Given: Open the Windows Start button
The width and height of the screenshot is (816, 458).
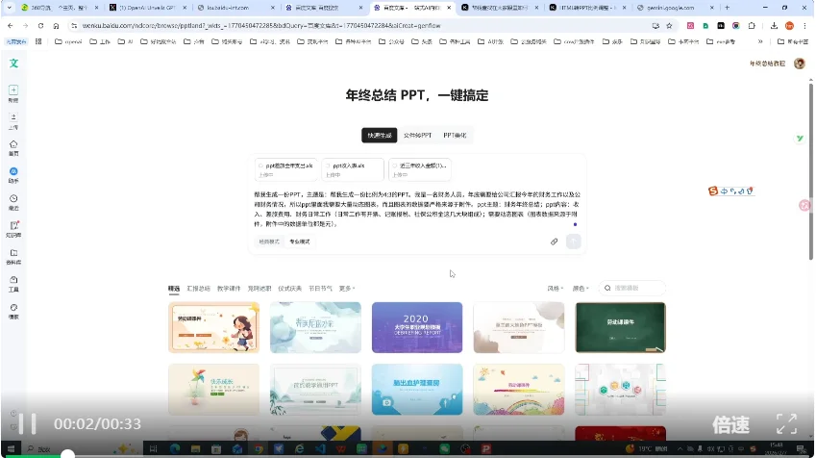Looking at the screenshot, I should pyautogui.click(x=11, y=448).
